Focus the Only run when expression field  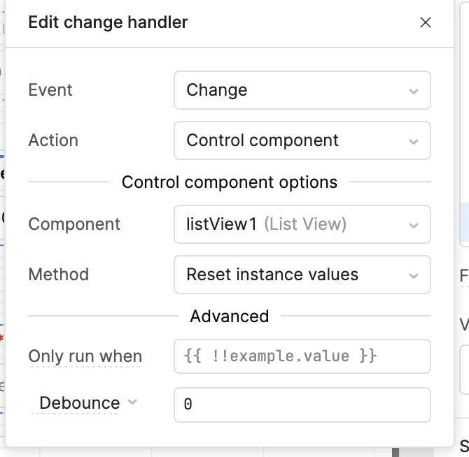(302, 356)
